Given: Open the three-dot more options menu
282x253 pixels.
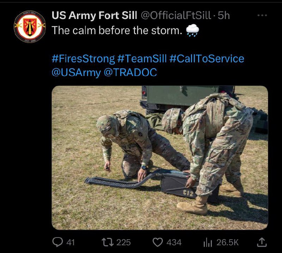Looking at the screenshot, I should point(262,15).
